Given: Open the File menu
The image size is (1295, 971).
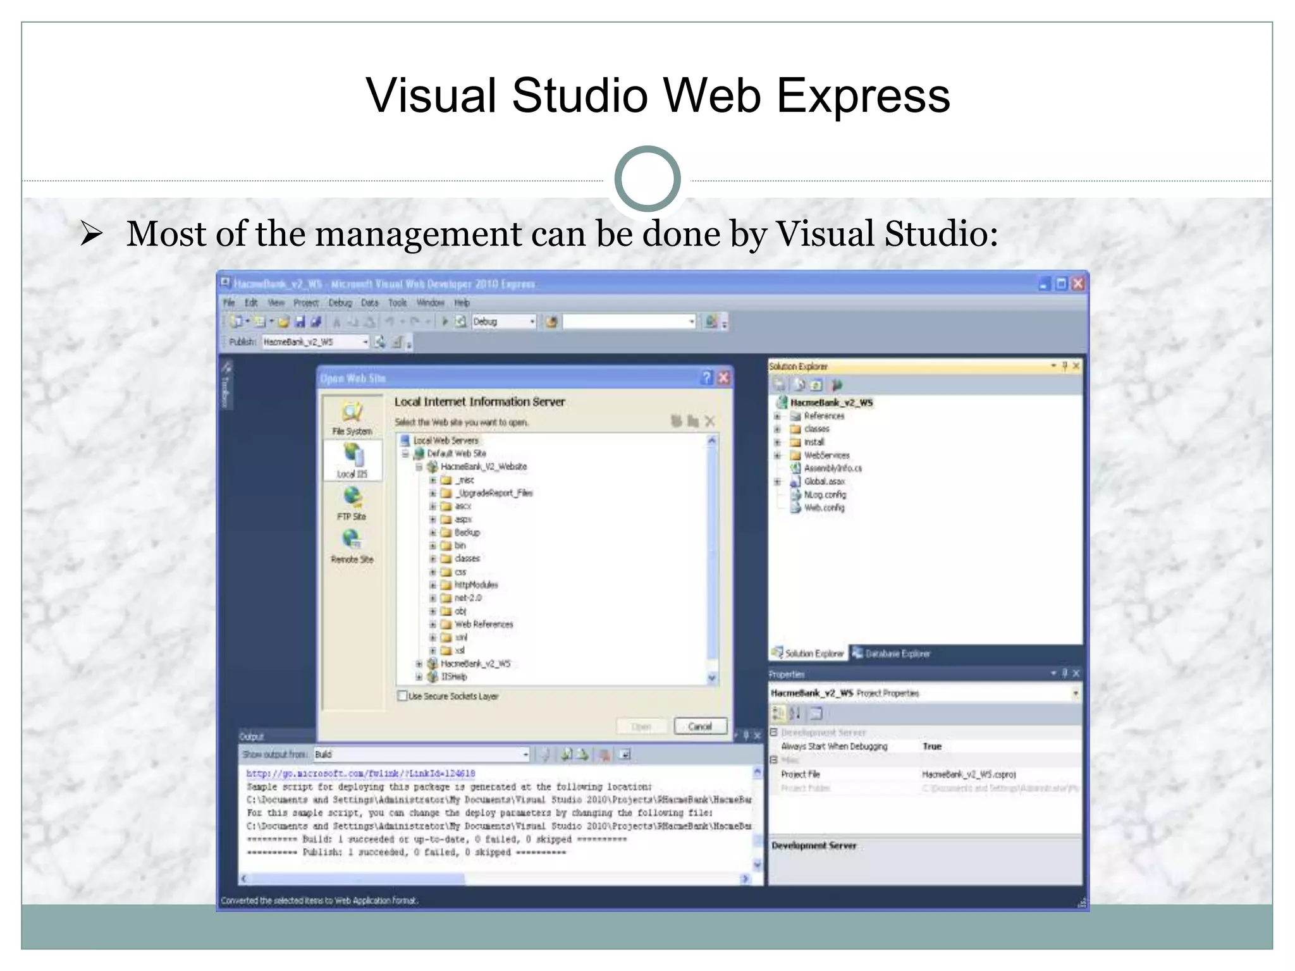Looking at the screenshot, I should (x=229, y=303).
